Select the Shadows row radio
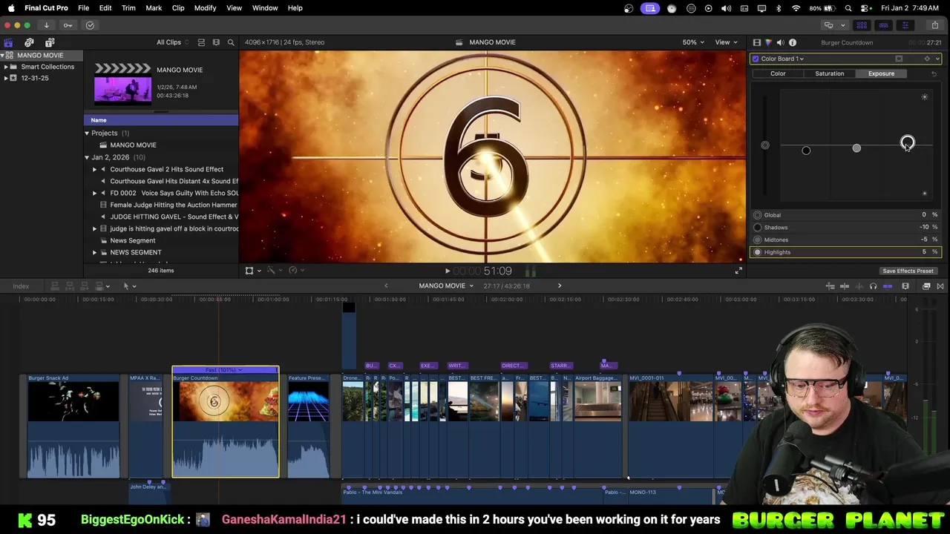950x534 pixels. 758,228
